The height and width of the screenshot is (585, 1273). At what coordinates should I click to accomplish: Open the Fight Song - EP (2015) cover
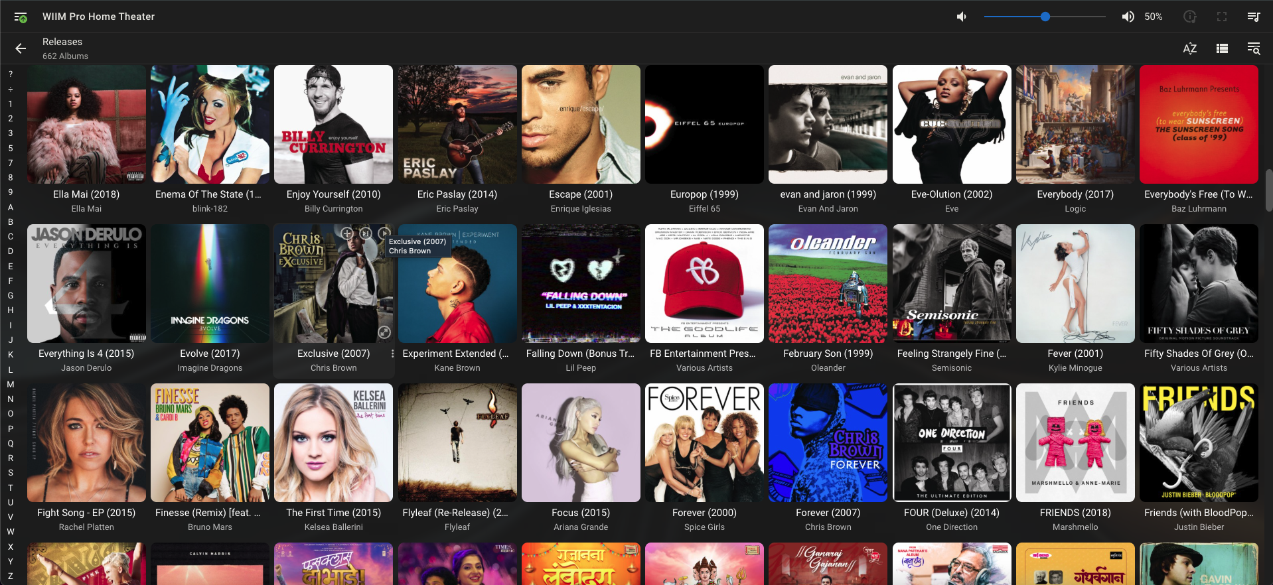click(86, 442)
